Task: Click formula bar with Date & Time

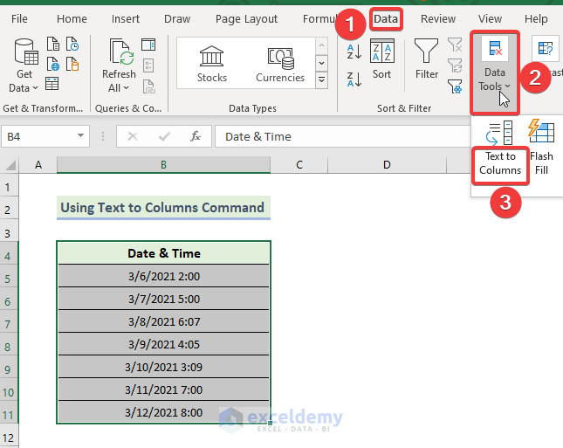Action: pyautogui.click(x=342, y=136)
